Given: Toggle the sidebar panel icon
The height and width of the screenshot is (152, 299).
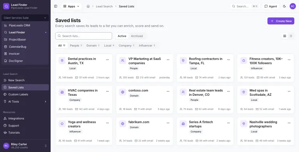Looking at the screenshot, I should tap(56, 6).
